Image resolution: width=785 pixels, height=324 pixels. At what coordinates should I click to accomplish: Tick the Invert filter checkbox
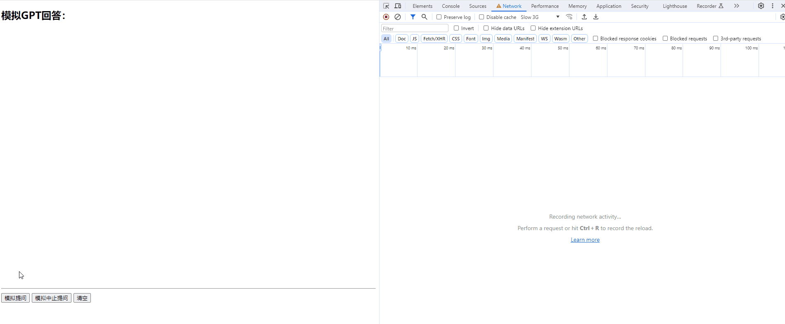coord(456,28)
